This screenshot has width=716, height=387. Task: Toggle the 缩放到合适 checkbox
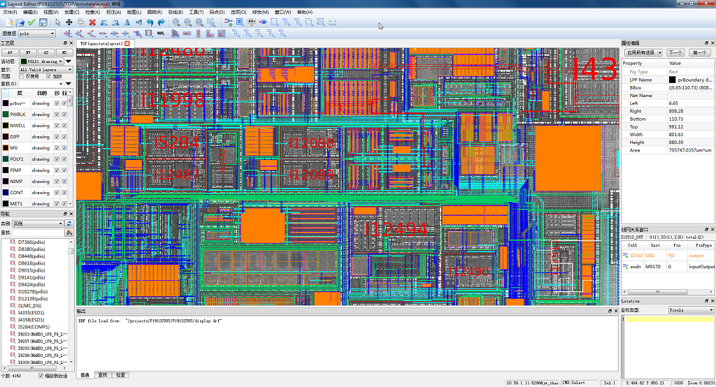point(41,376)
